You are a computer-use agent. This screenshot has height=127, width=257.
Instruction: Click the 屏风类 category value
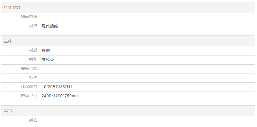(x=48, y=59)
